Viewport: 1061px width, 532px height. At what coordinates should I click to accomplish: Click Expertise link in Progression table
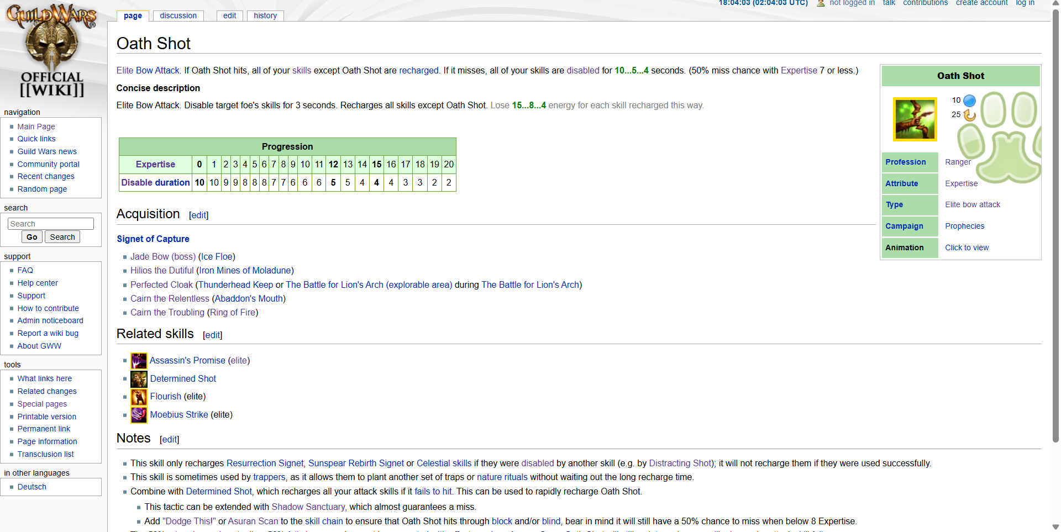155,164
